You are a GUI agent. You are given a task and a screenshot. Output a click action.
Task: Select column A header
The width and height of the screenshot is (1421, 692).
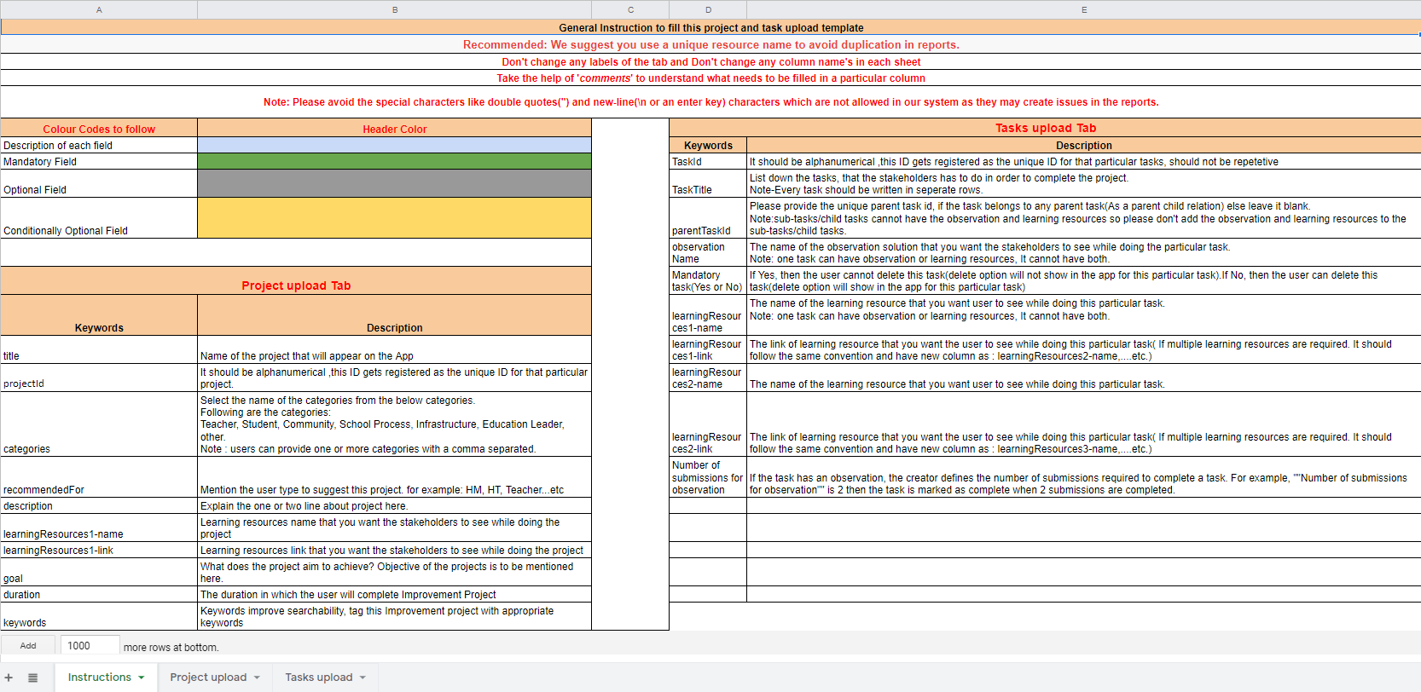coord(99,9)
